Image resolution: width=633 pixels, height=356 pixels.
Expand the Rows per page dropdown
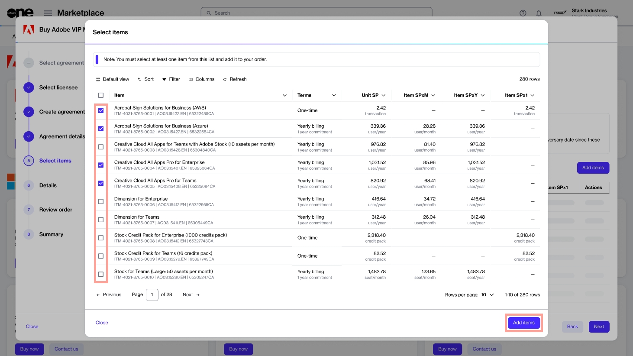[488, 295]
